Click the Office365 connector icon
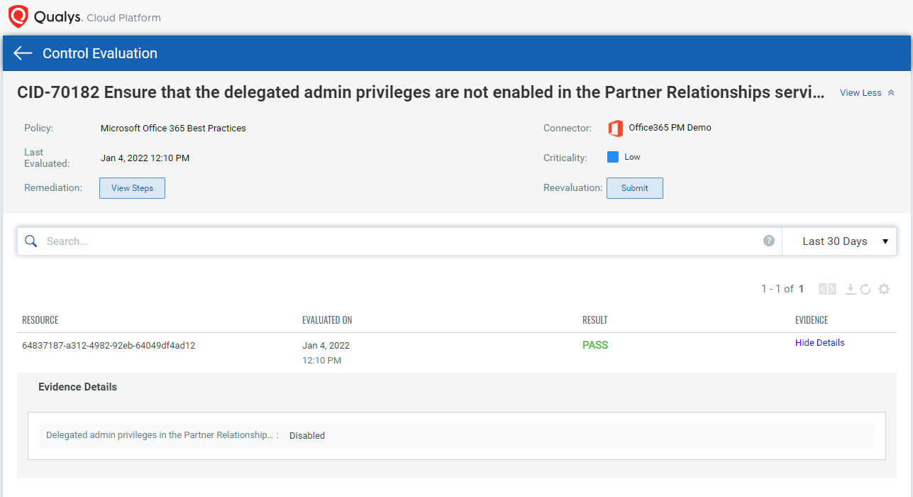This screenshot has width=913, height=497. pos(615,129)
